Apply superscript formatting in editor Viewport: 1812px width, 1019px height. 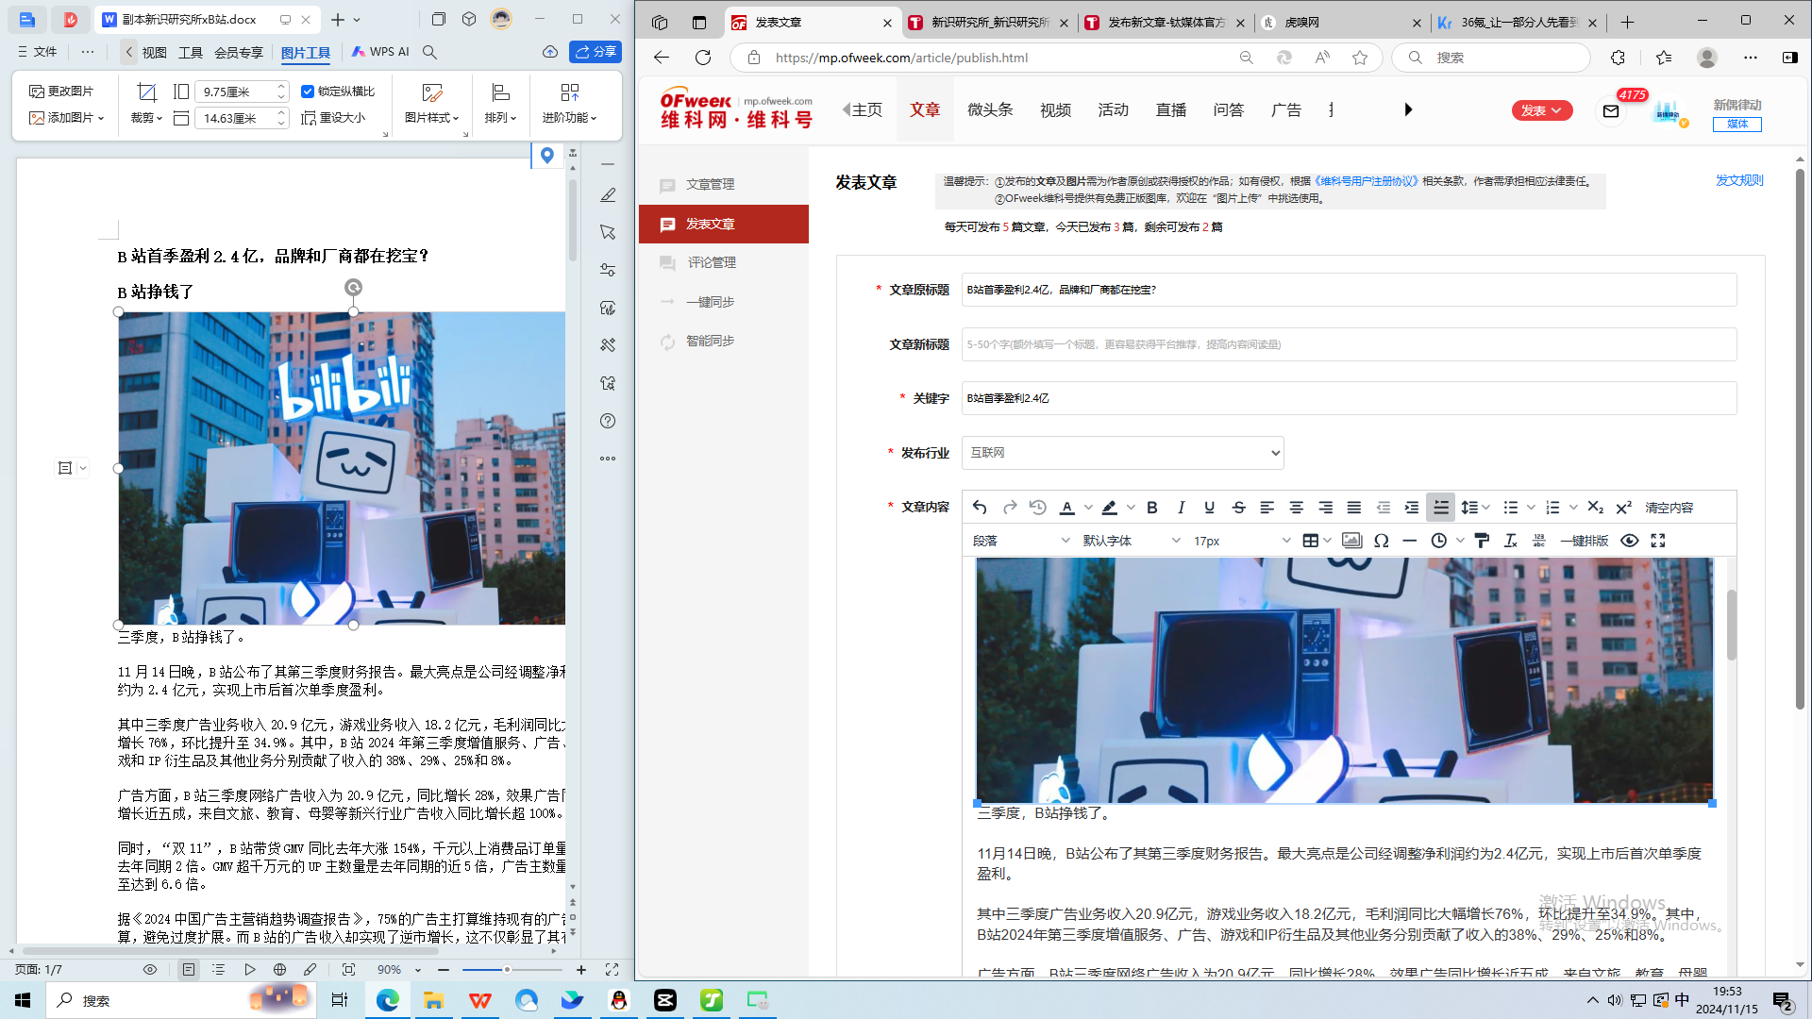tap(1623, 508)
